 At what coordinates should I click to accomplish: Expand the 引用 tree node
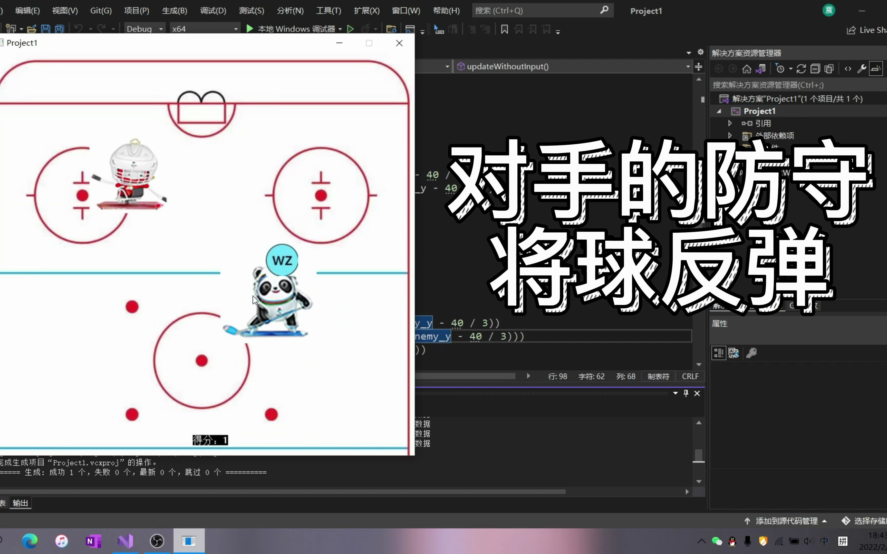[x=729, y=123]
